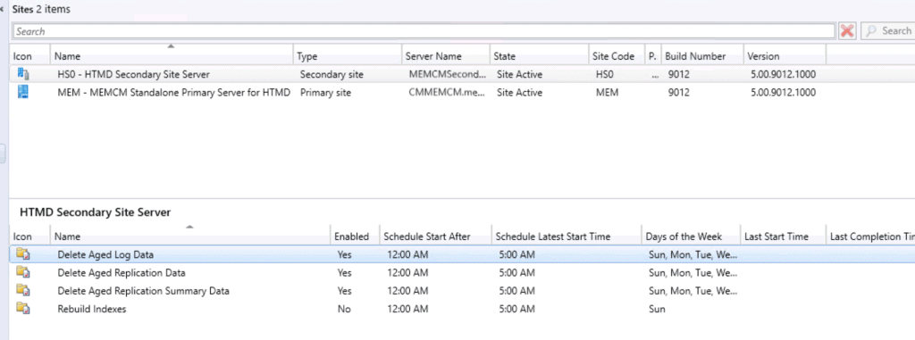
Task: Click site code MEM cell
Action: (607, 92)
